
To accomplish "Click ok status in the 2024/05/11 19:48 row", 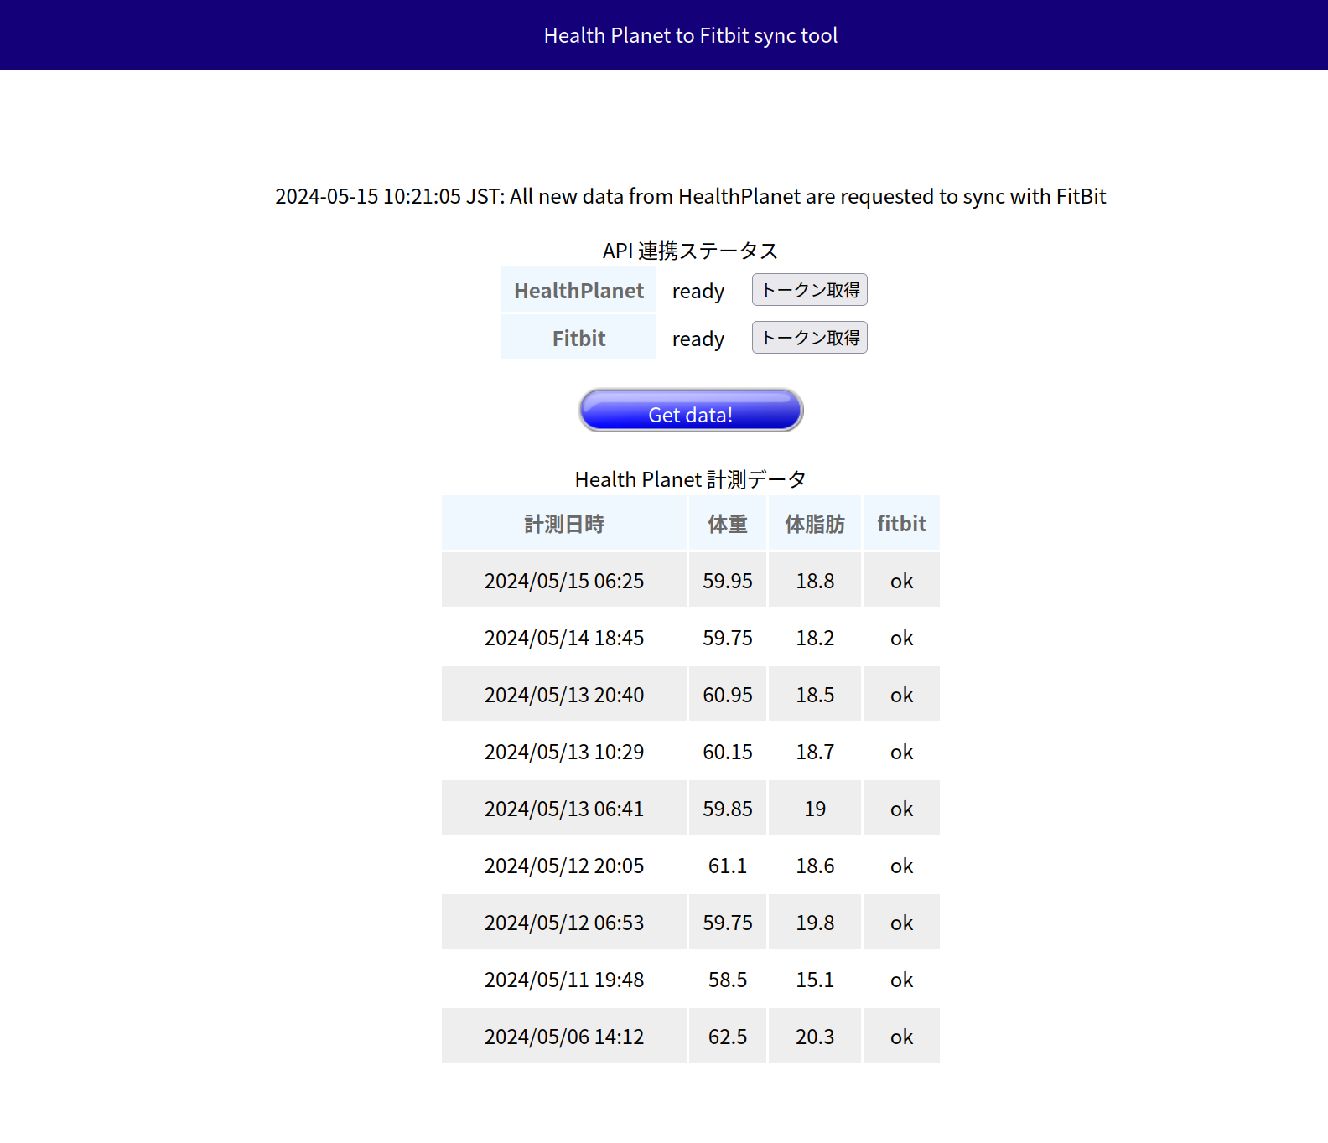I will click(901, 979).
